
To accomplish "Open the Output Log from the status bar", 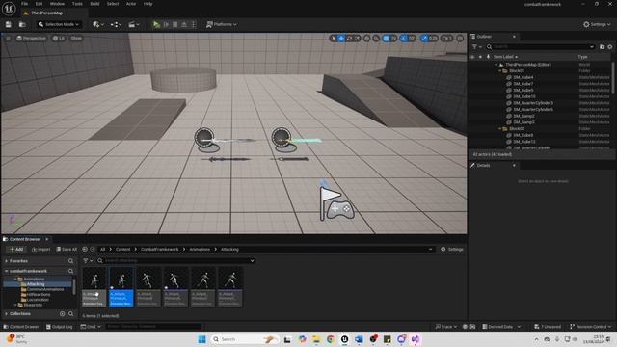I will 60,327.
